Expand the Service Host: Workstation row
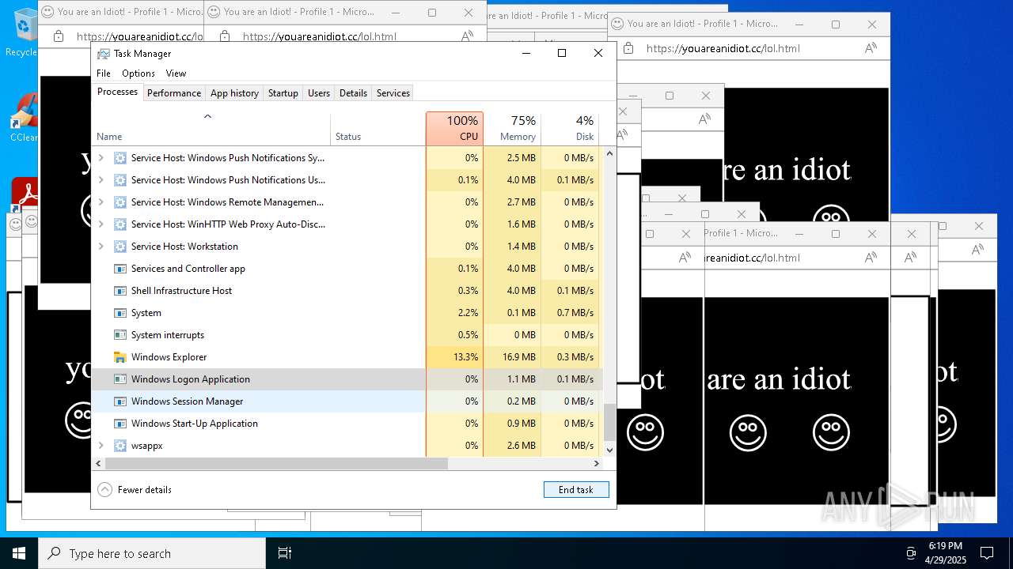 pos(101,247)
